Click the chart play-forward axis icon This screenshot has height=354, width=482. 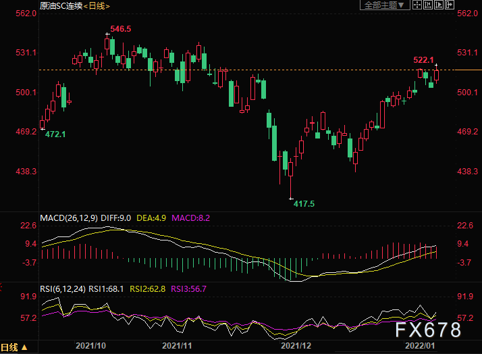pos(438,5)
